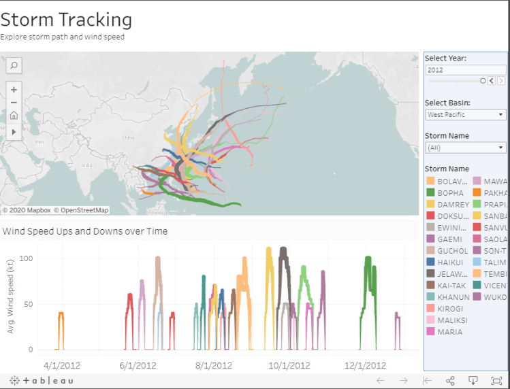Click the Select Year slider handle
Viewport: 510px width, 389px height.
click(x=483, y=81)
